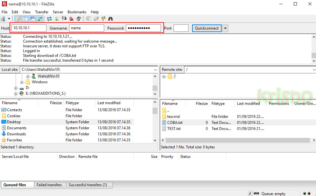Expand the Windows folder tree node
The height and width of the screenshot is (196, 316).
tap(22, 82)
